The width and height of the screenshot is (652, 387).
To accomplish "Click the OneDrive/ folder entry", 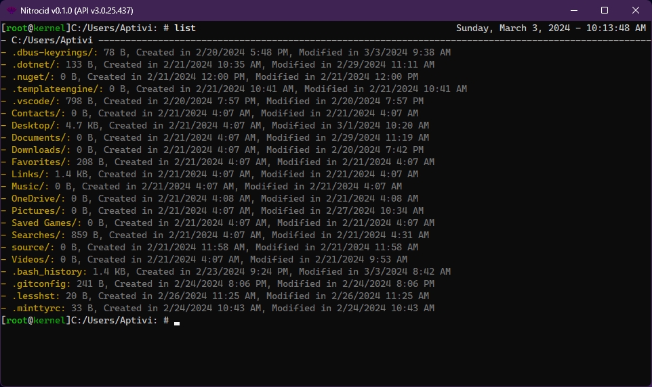I will point(38,199).
